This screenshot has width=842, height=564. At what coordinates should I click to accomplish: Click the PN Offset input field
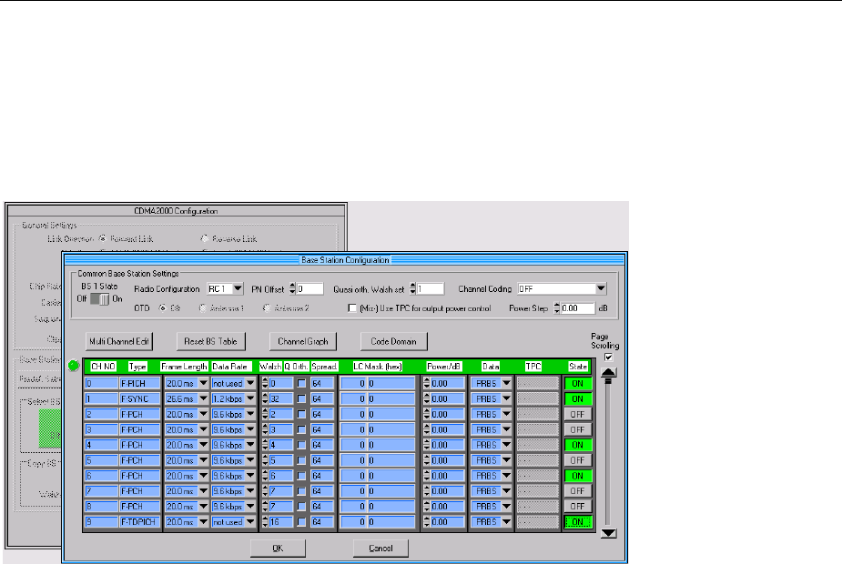309,288
